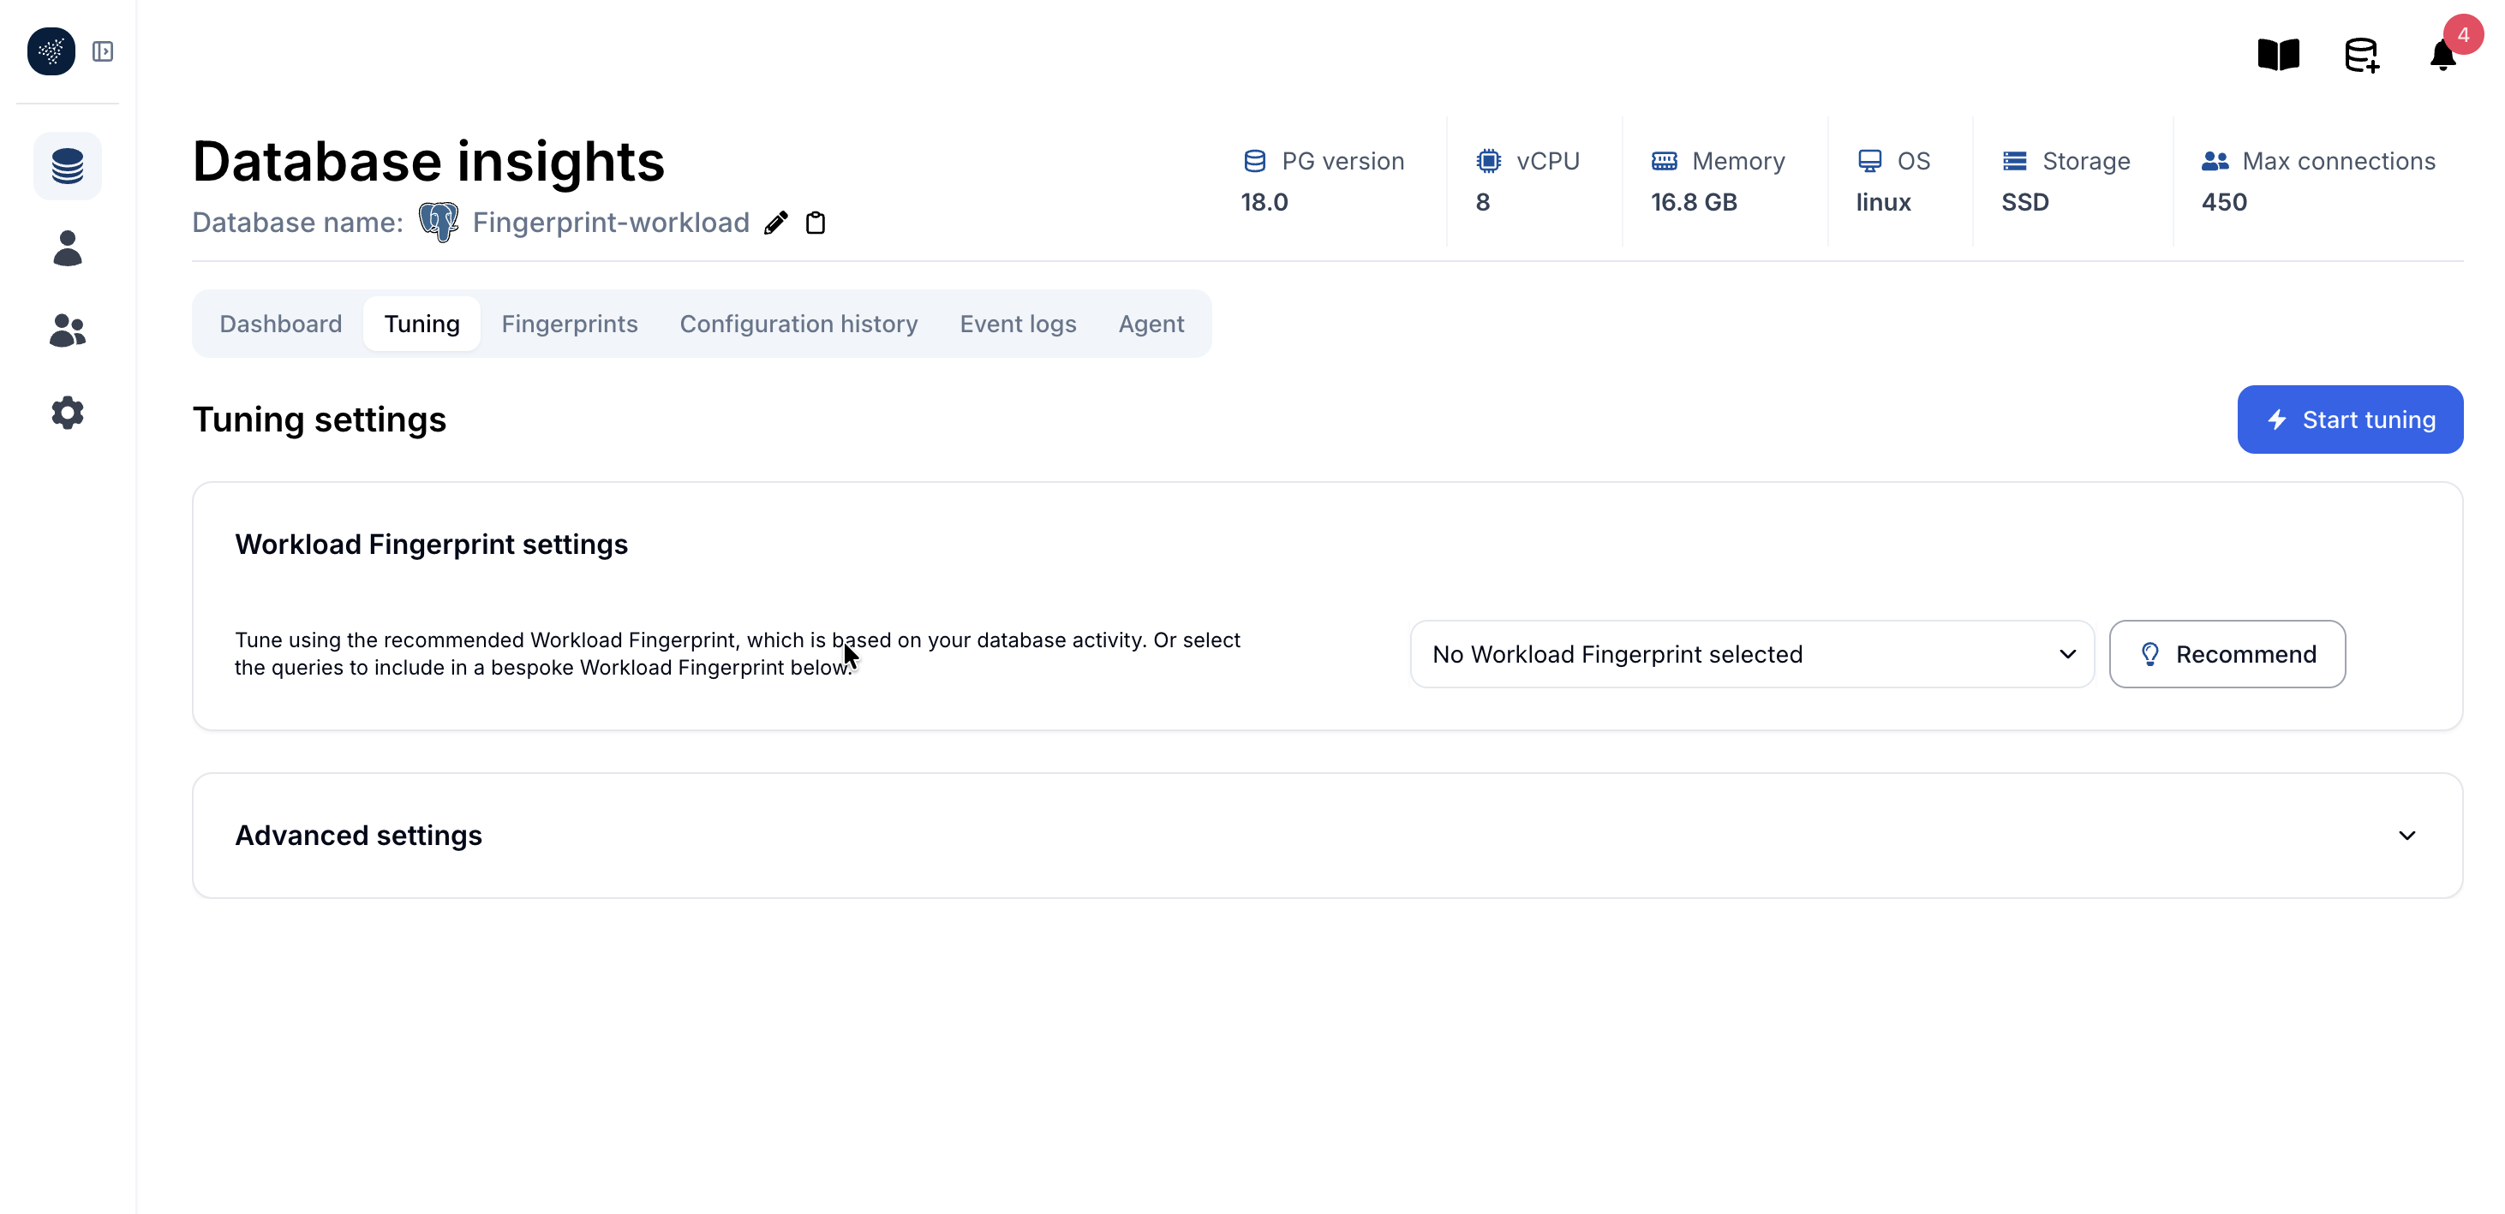2505x1214 pixels.
Task: Click the add database icon
Action: click(x=2361, y=56)
